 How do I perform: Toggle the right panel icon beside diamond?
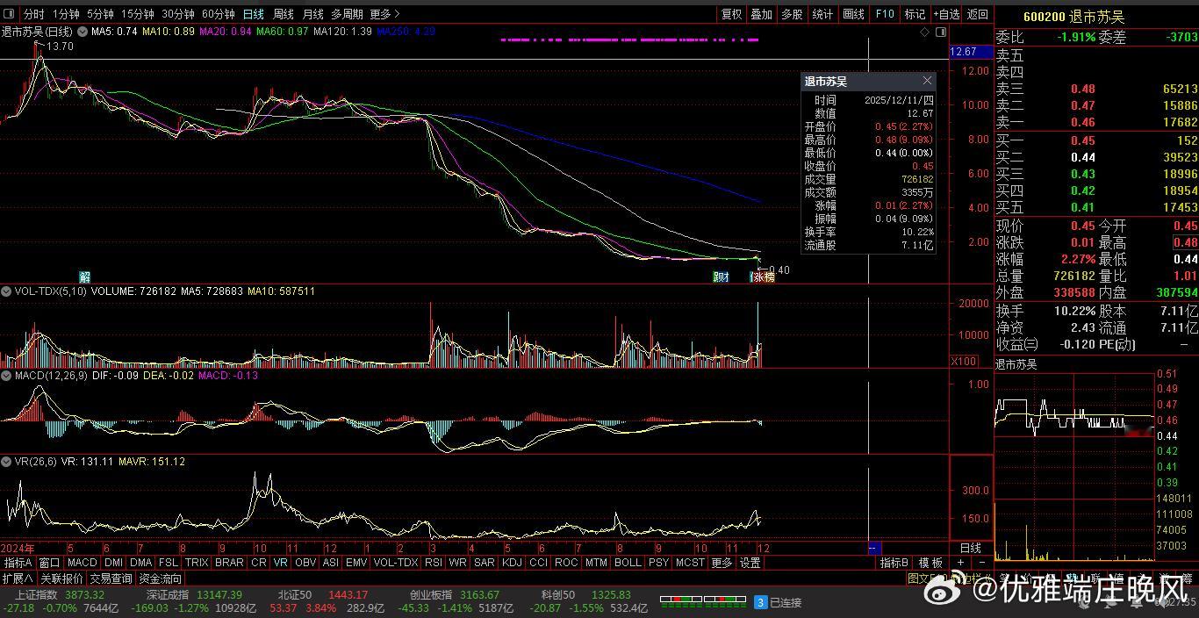click(941, 32)
